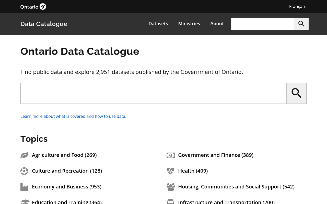
Task: Click the Ontario Data Catalogue heading
Action: point(80,51)
